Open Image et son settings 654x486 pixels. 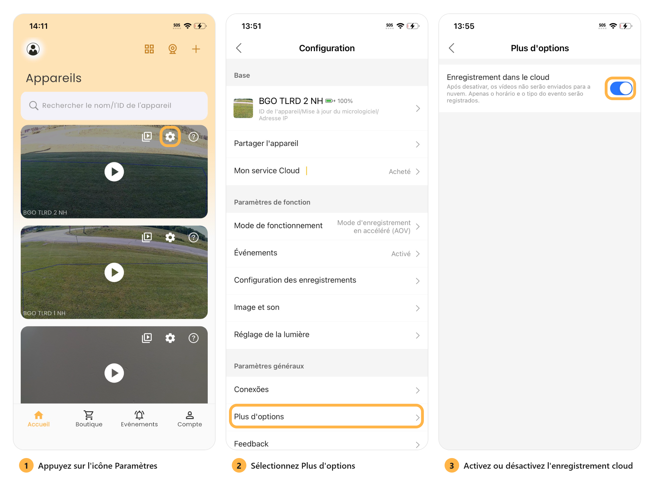pos(327,308)
